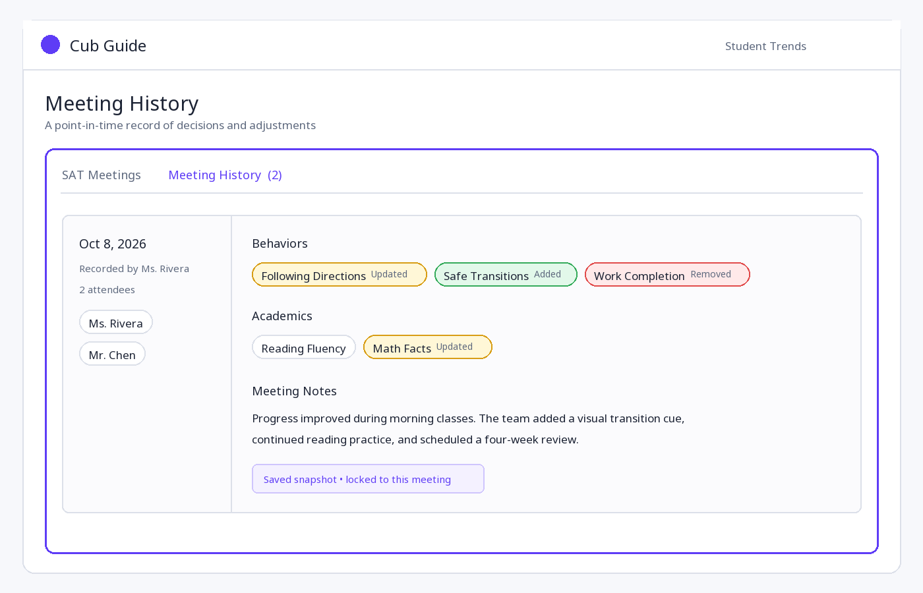Screen dimensions: 923x593
Task: Click the meeting notes paragraph text
Action: point(468,429)
